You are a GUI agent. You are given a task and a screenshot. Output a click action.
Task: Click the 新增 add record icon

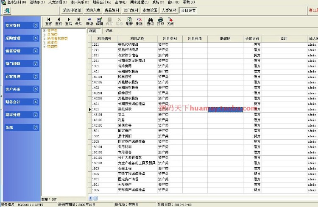tap(89, 22)
